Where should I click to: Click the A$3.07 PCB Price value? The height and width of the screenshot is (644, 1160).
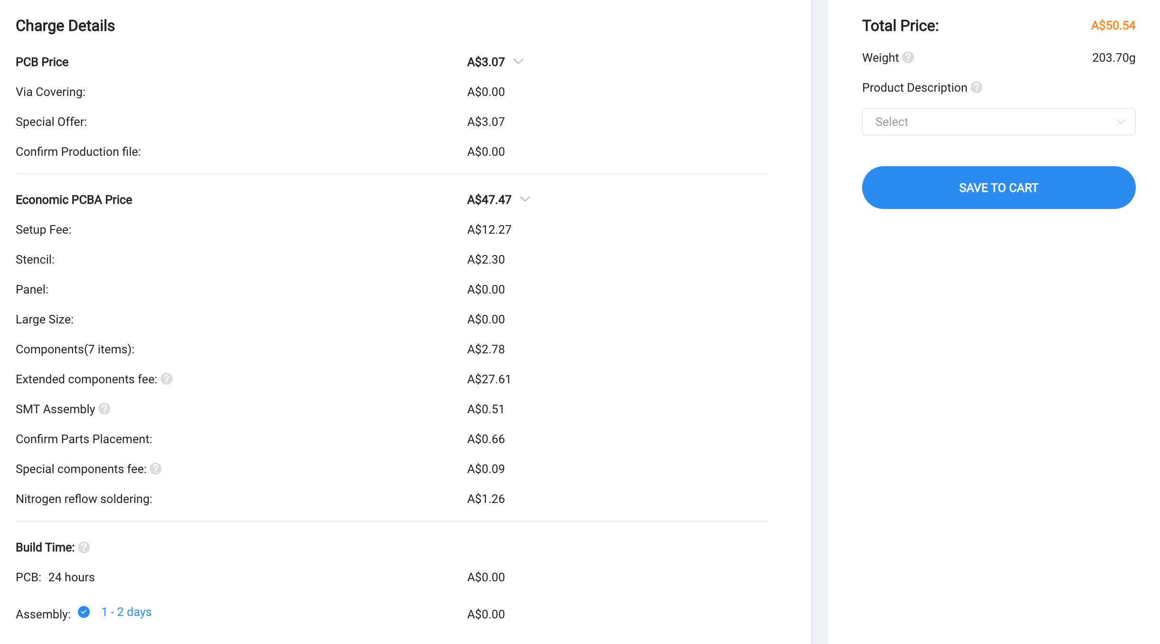[x=486, y=62]
